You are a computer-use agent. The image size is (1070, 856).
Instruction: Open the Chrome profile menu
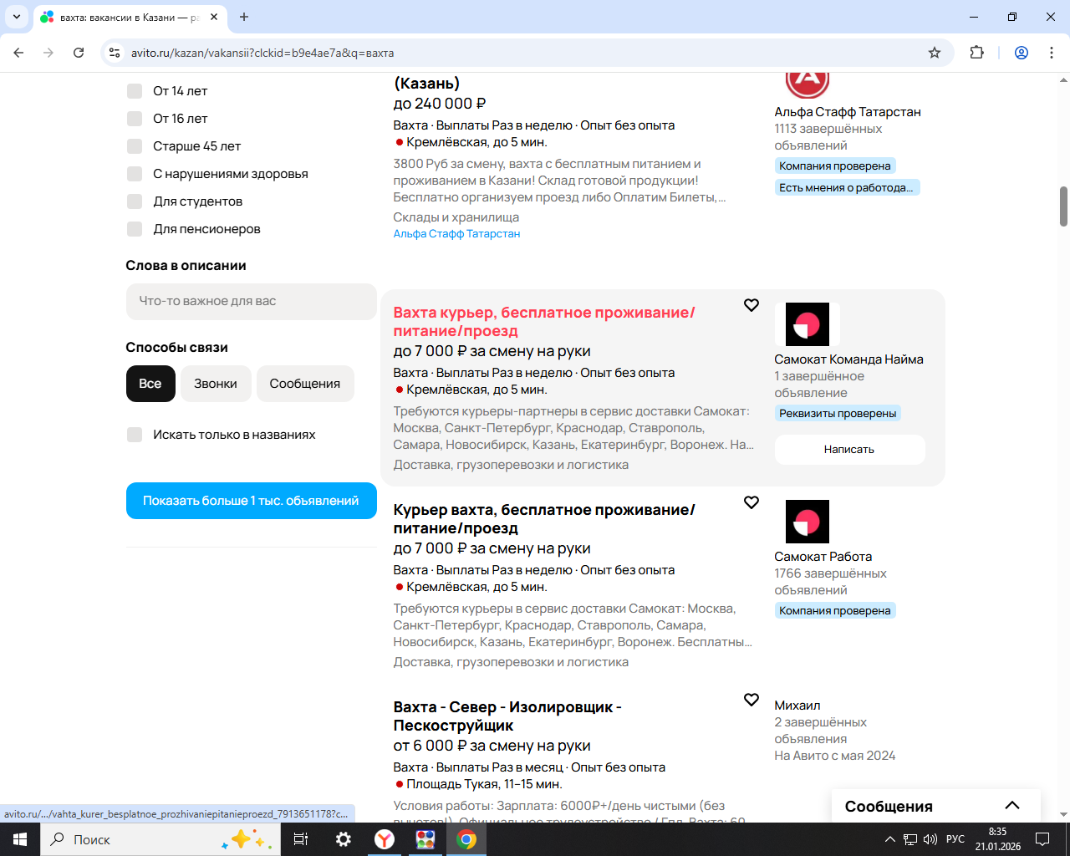click(1022, 53)
